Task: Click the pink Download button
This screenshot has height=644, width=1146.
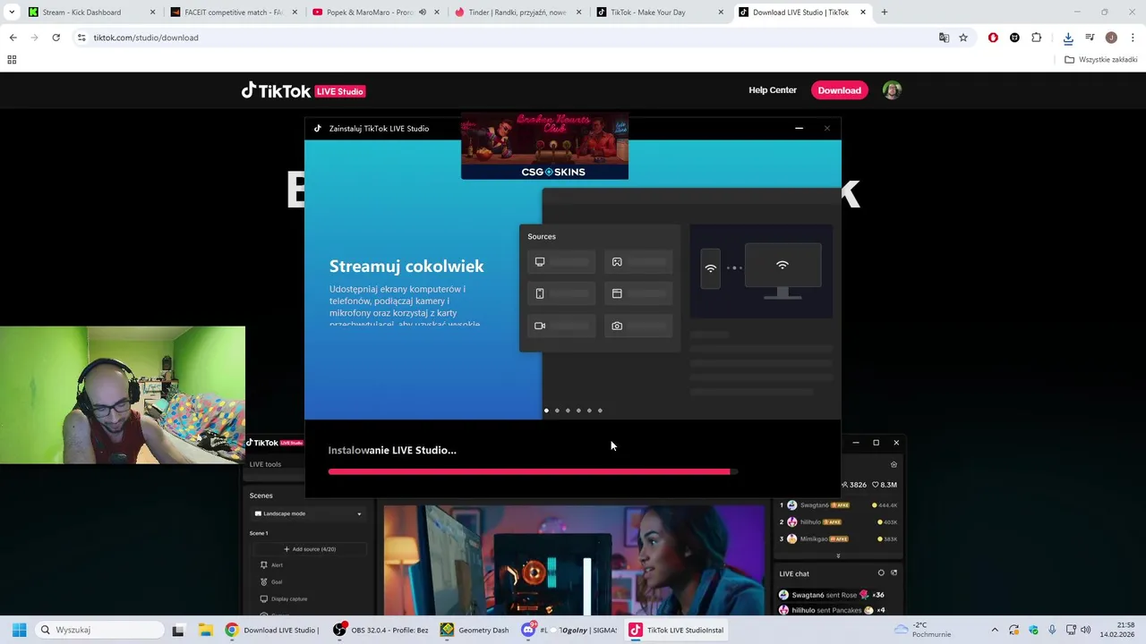Action: 839,90
